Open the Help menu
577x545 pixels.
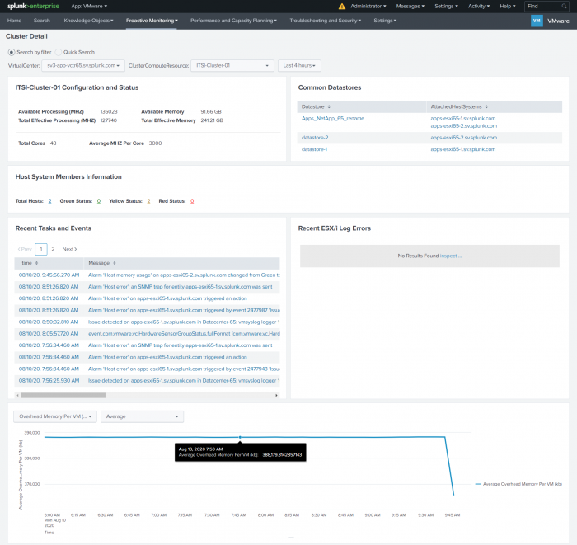click(508, 7)
